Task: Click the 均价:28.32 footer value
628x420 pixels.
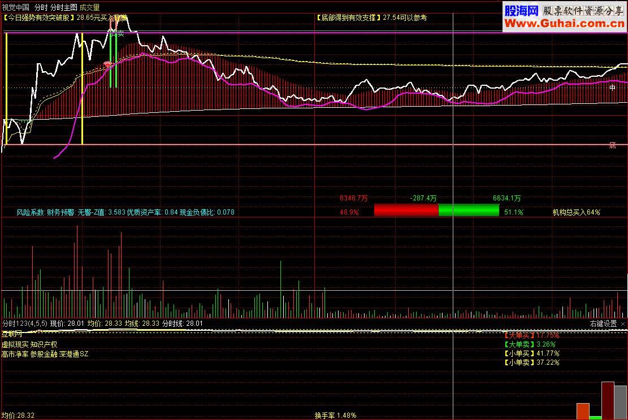Action: click(x=18, y=415)
